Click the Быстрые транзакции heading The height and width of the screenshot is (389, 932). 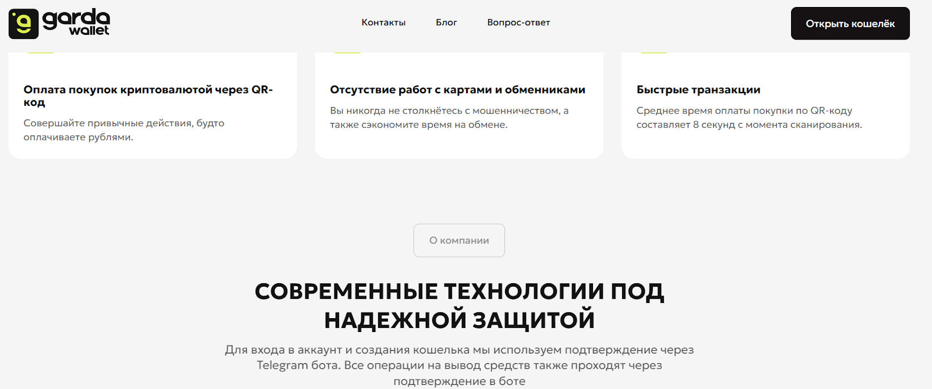[698, 90]
